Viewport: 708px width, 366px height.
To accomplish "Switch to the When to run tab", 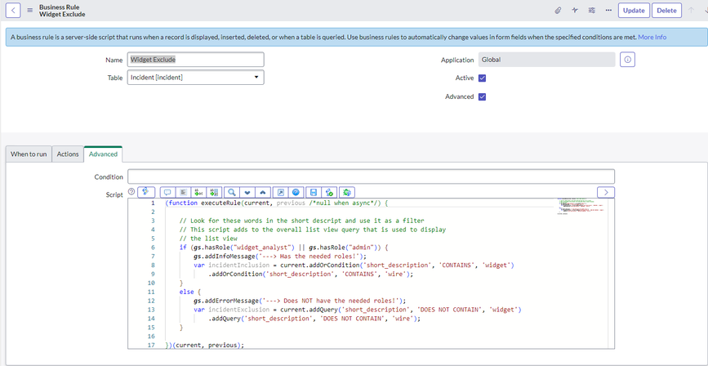I will (29, 154).
